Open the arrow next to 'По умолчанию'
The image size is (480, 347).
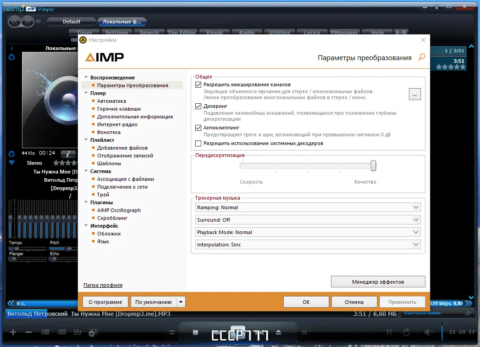click(x=181, y=302)
